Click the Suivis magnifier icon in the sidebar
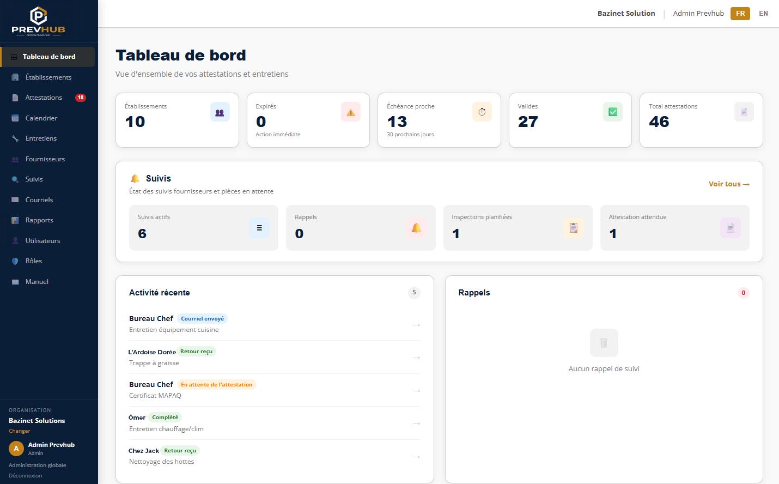 coord(15,179)
